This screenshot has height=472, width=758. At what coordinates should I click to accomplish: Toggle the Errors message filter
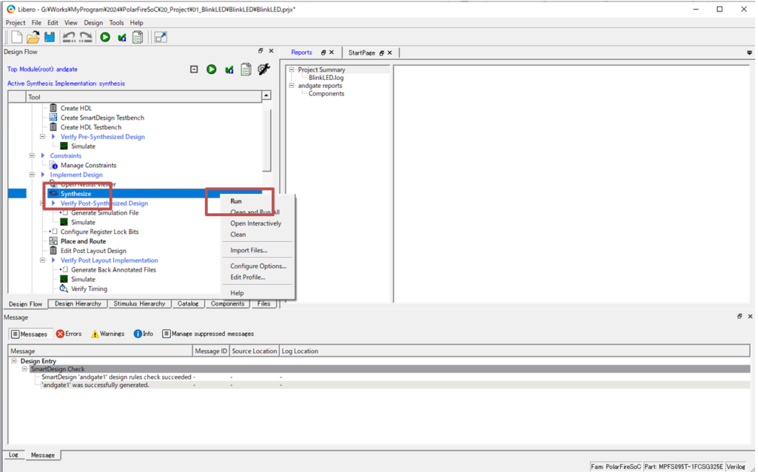pos(69,334)
